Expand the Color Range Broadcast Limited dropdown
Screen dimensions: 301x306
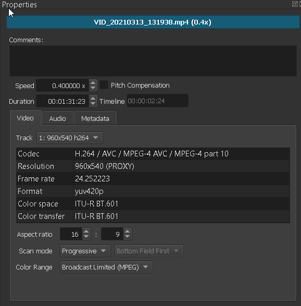point(106,267)
